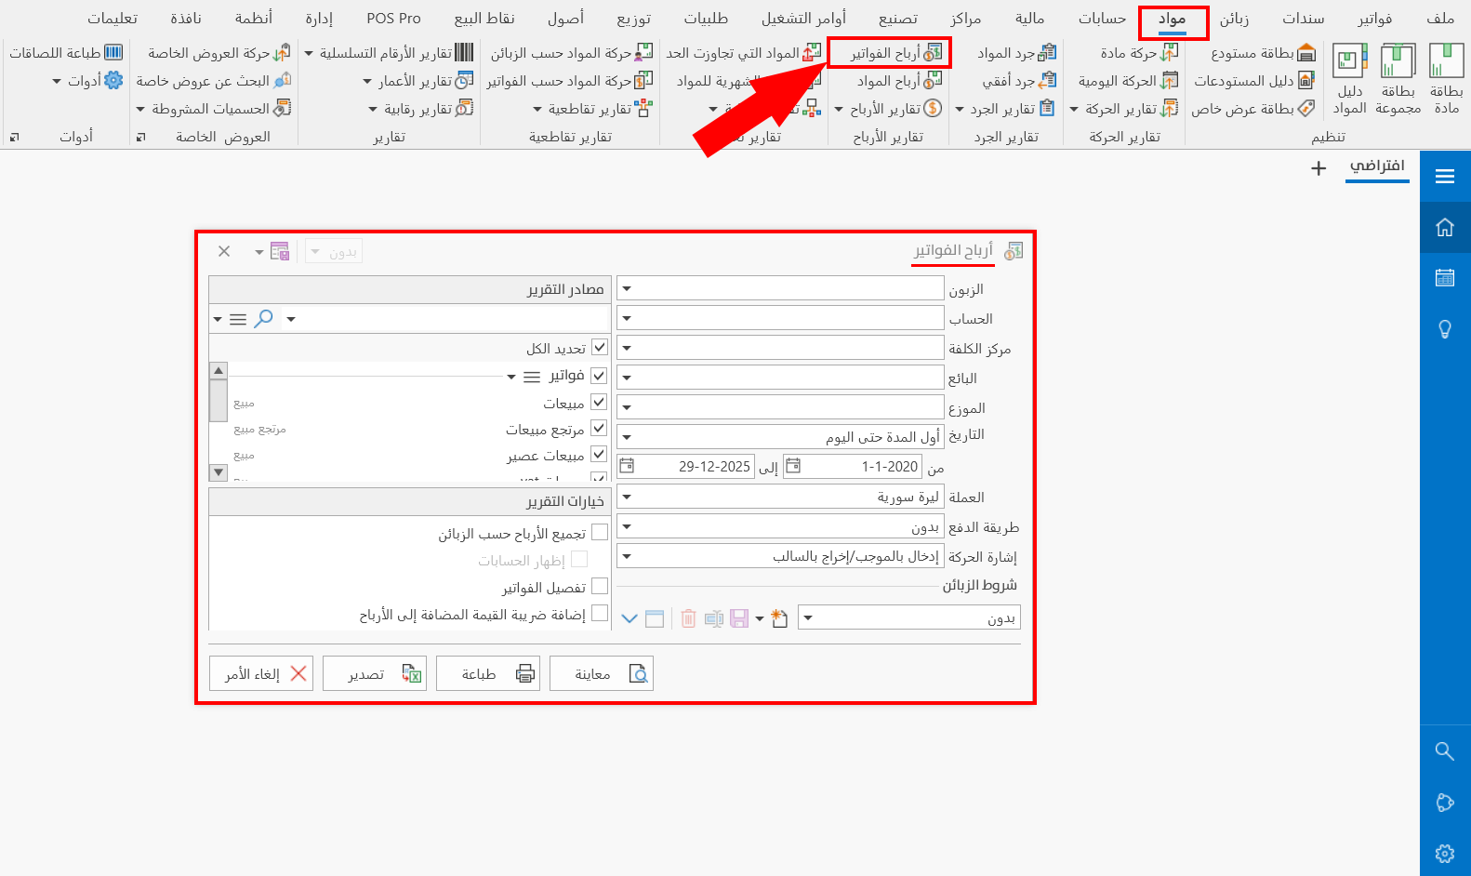Toggle تحديد الكل select-all checkbox
Image resolution: width=1471 pixels, height=876 pixels.
pyautogui.click(x=600, y=347)
